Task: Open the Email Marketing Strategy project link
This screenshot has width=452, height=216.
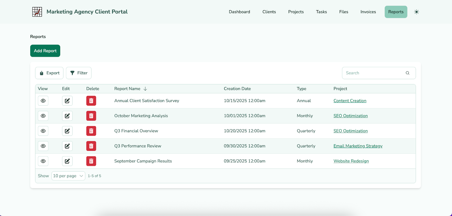Action: click(x=358, y=146)
